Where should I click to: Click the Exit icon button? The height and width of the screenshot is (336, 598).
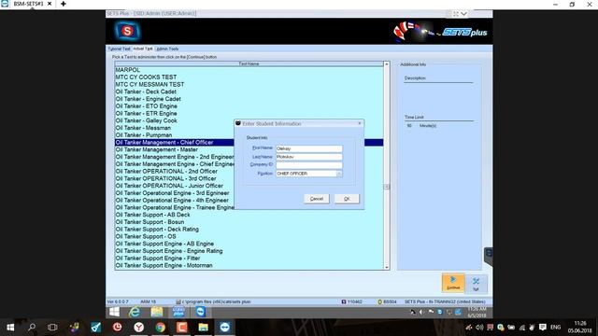476,284
